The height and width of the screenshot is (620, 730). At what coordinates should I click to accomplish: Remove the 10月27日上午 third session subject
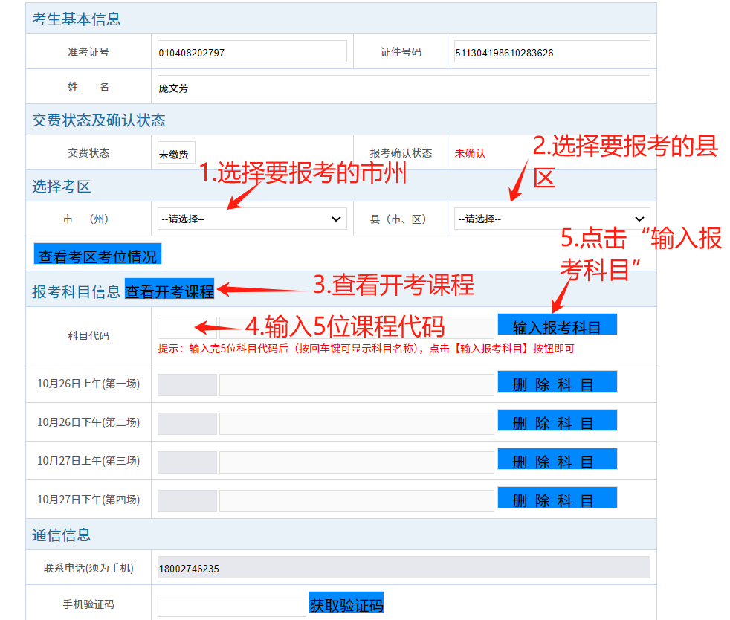pyautogui.click(x=557, y=459)
